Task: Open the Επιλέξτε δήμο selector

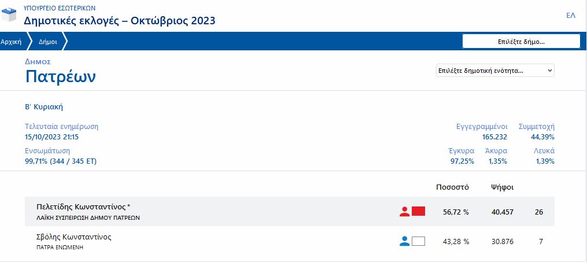Action: pyautogui.click(x=521, y=42)
